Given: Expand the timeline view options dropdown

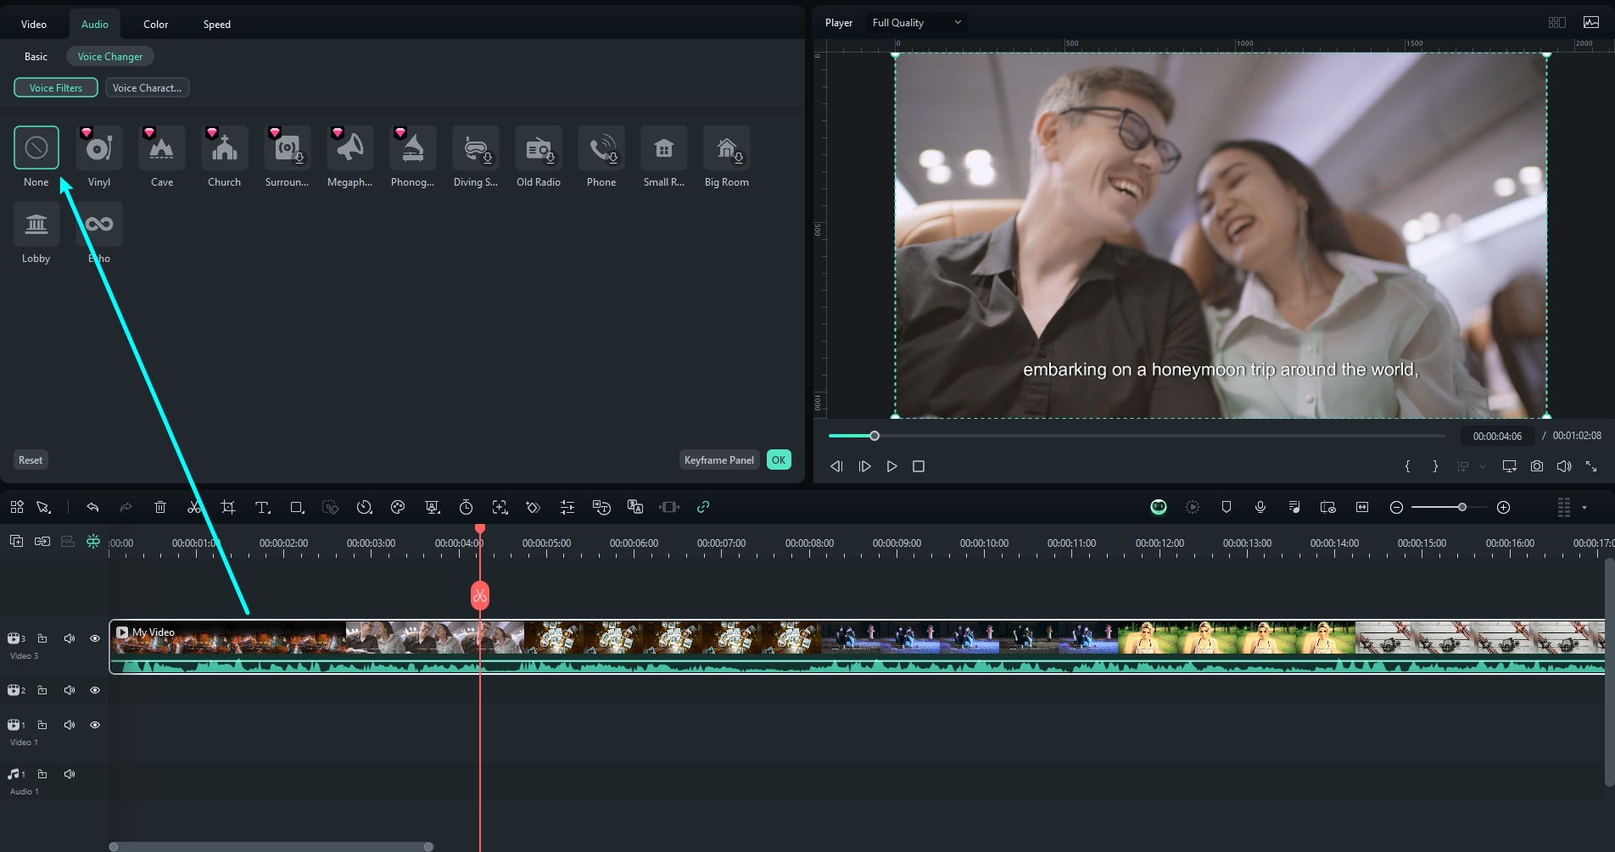Looking at the screenshot, I should 1584,508.
